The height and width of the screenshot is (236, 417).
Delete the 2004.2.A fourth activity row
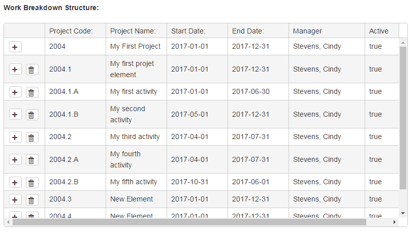pyautogui.click(x=31, y=160)
